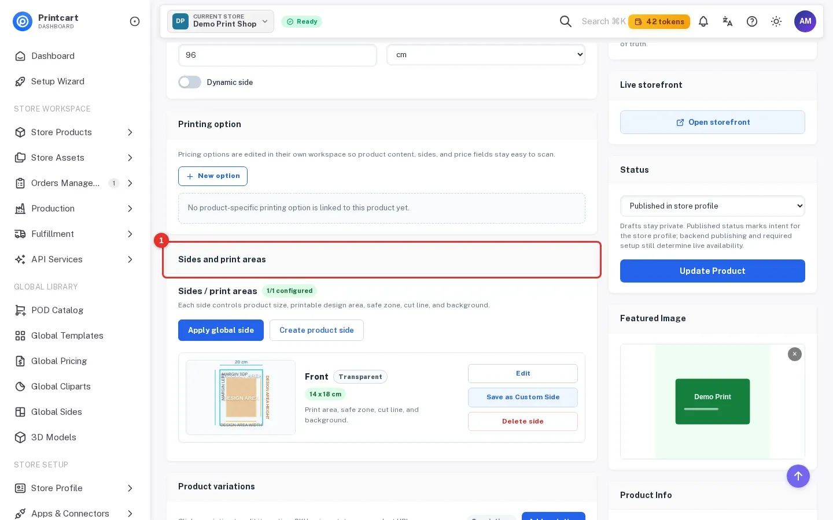Click the New option button
This screenshot has height=520, width=833.
pyautogui.click(x=213, y=176)
